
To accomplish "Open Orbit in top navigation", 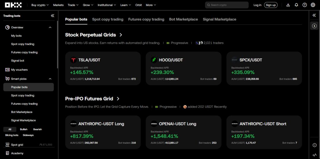I will tap(138, 5).
